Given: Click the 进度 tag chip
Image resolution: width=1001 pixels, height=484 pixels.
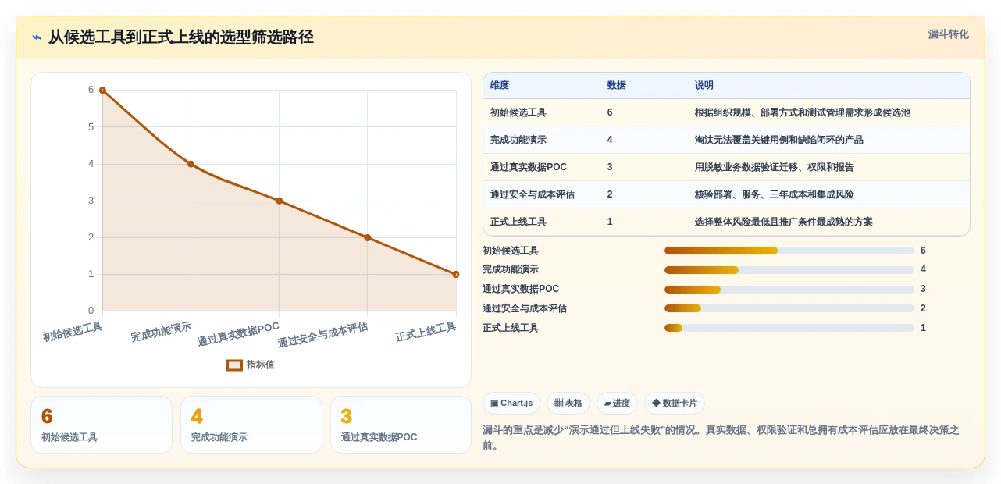Looking at the screenshot, I should pos(617,403).
